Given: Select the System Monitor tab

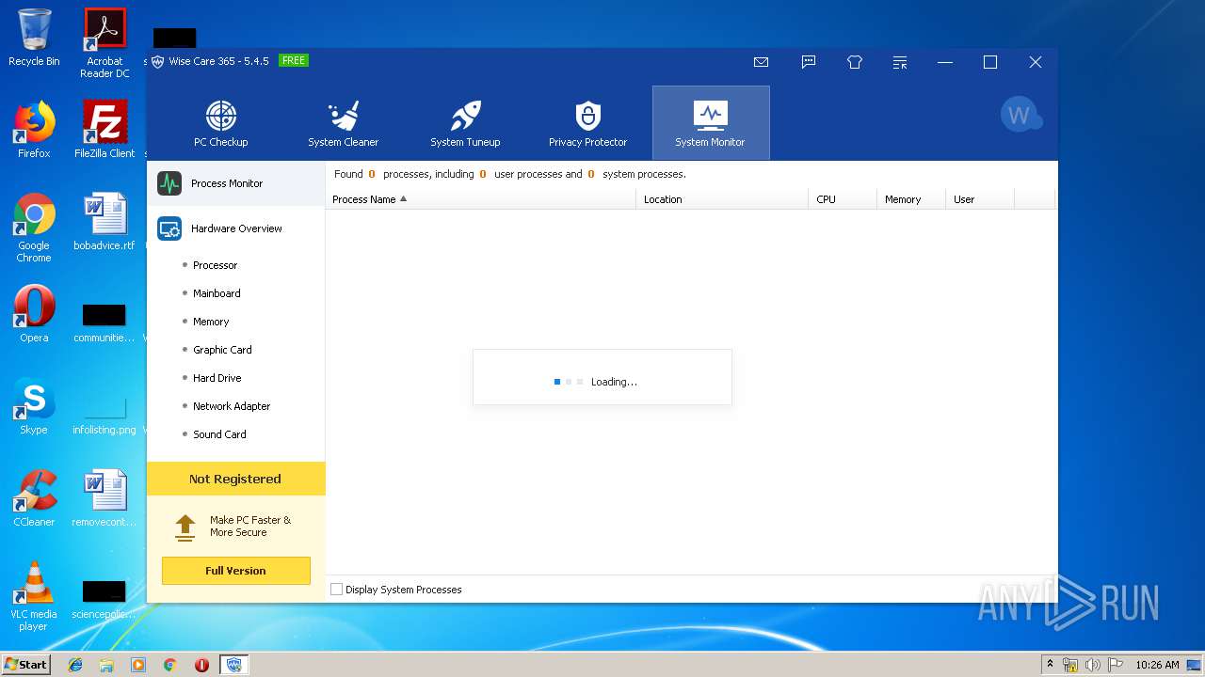Looking at the screenshot, I should click(711, 123).
